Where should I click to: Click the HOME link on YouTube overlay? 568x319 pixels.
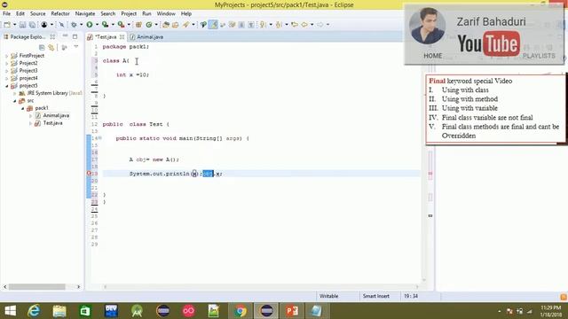tap(433, 56)
